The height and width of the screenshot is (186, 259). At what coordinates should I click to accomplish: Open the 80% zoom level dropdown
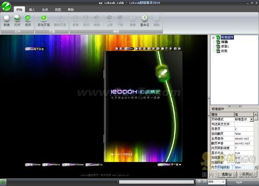(x=223, y=182)
